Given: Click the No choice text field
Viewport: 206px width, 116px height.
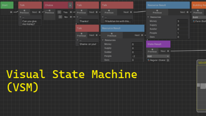Looking at the screenshot, I should click(66, 17).
